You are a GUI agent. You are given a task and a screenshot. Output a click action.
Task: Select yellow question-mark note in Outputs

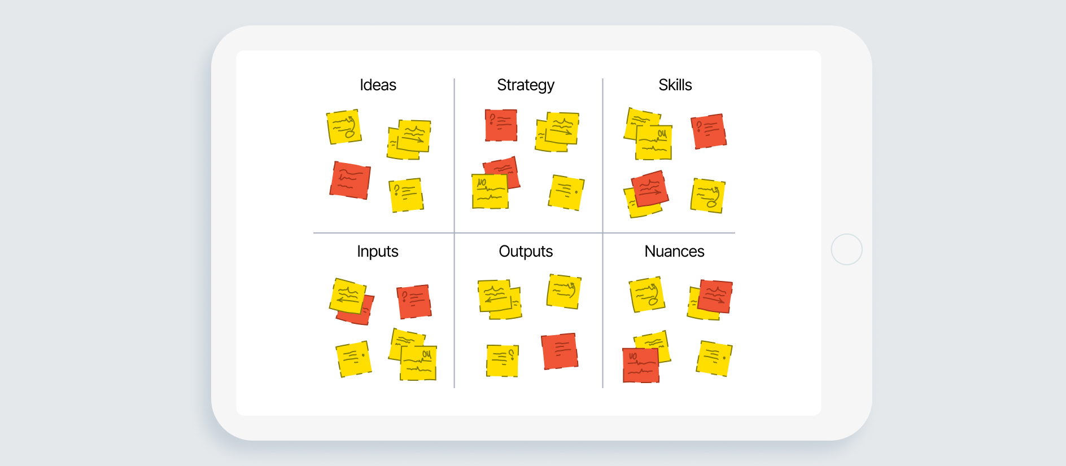[503, 361]
